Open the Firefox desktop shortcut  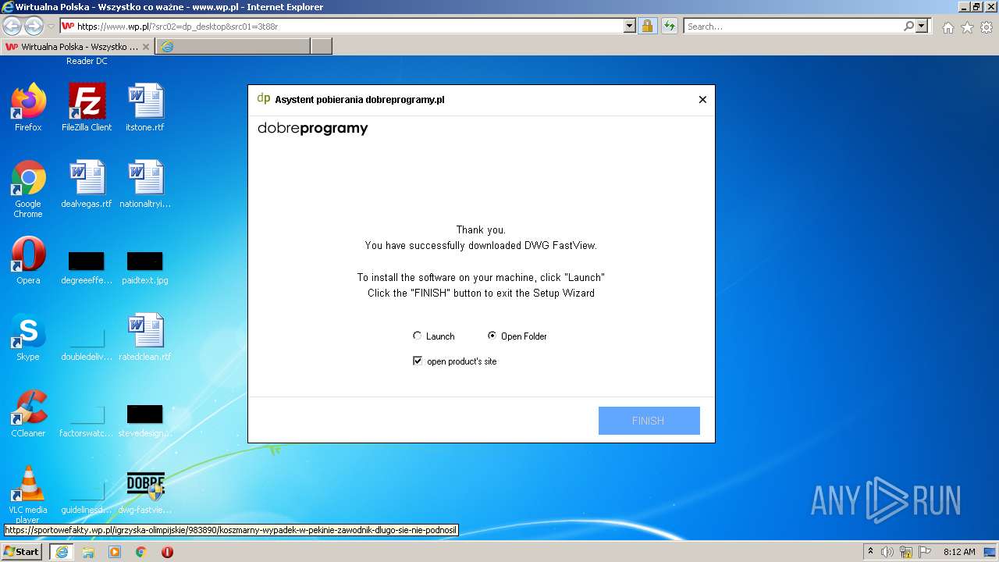pyautogui.click(x=28, y=107)
